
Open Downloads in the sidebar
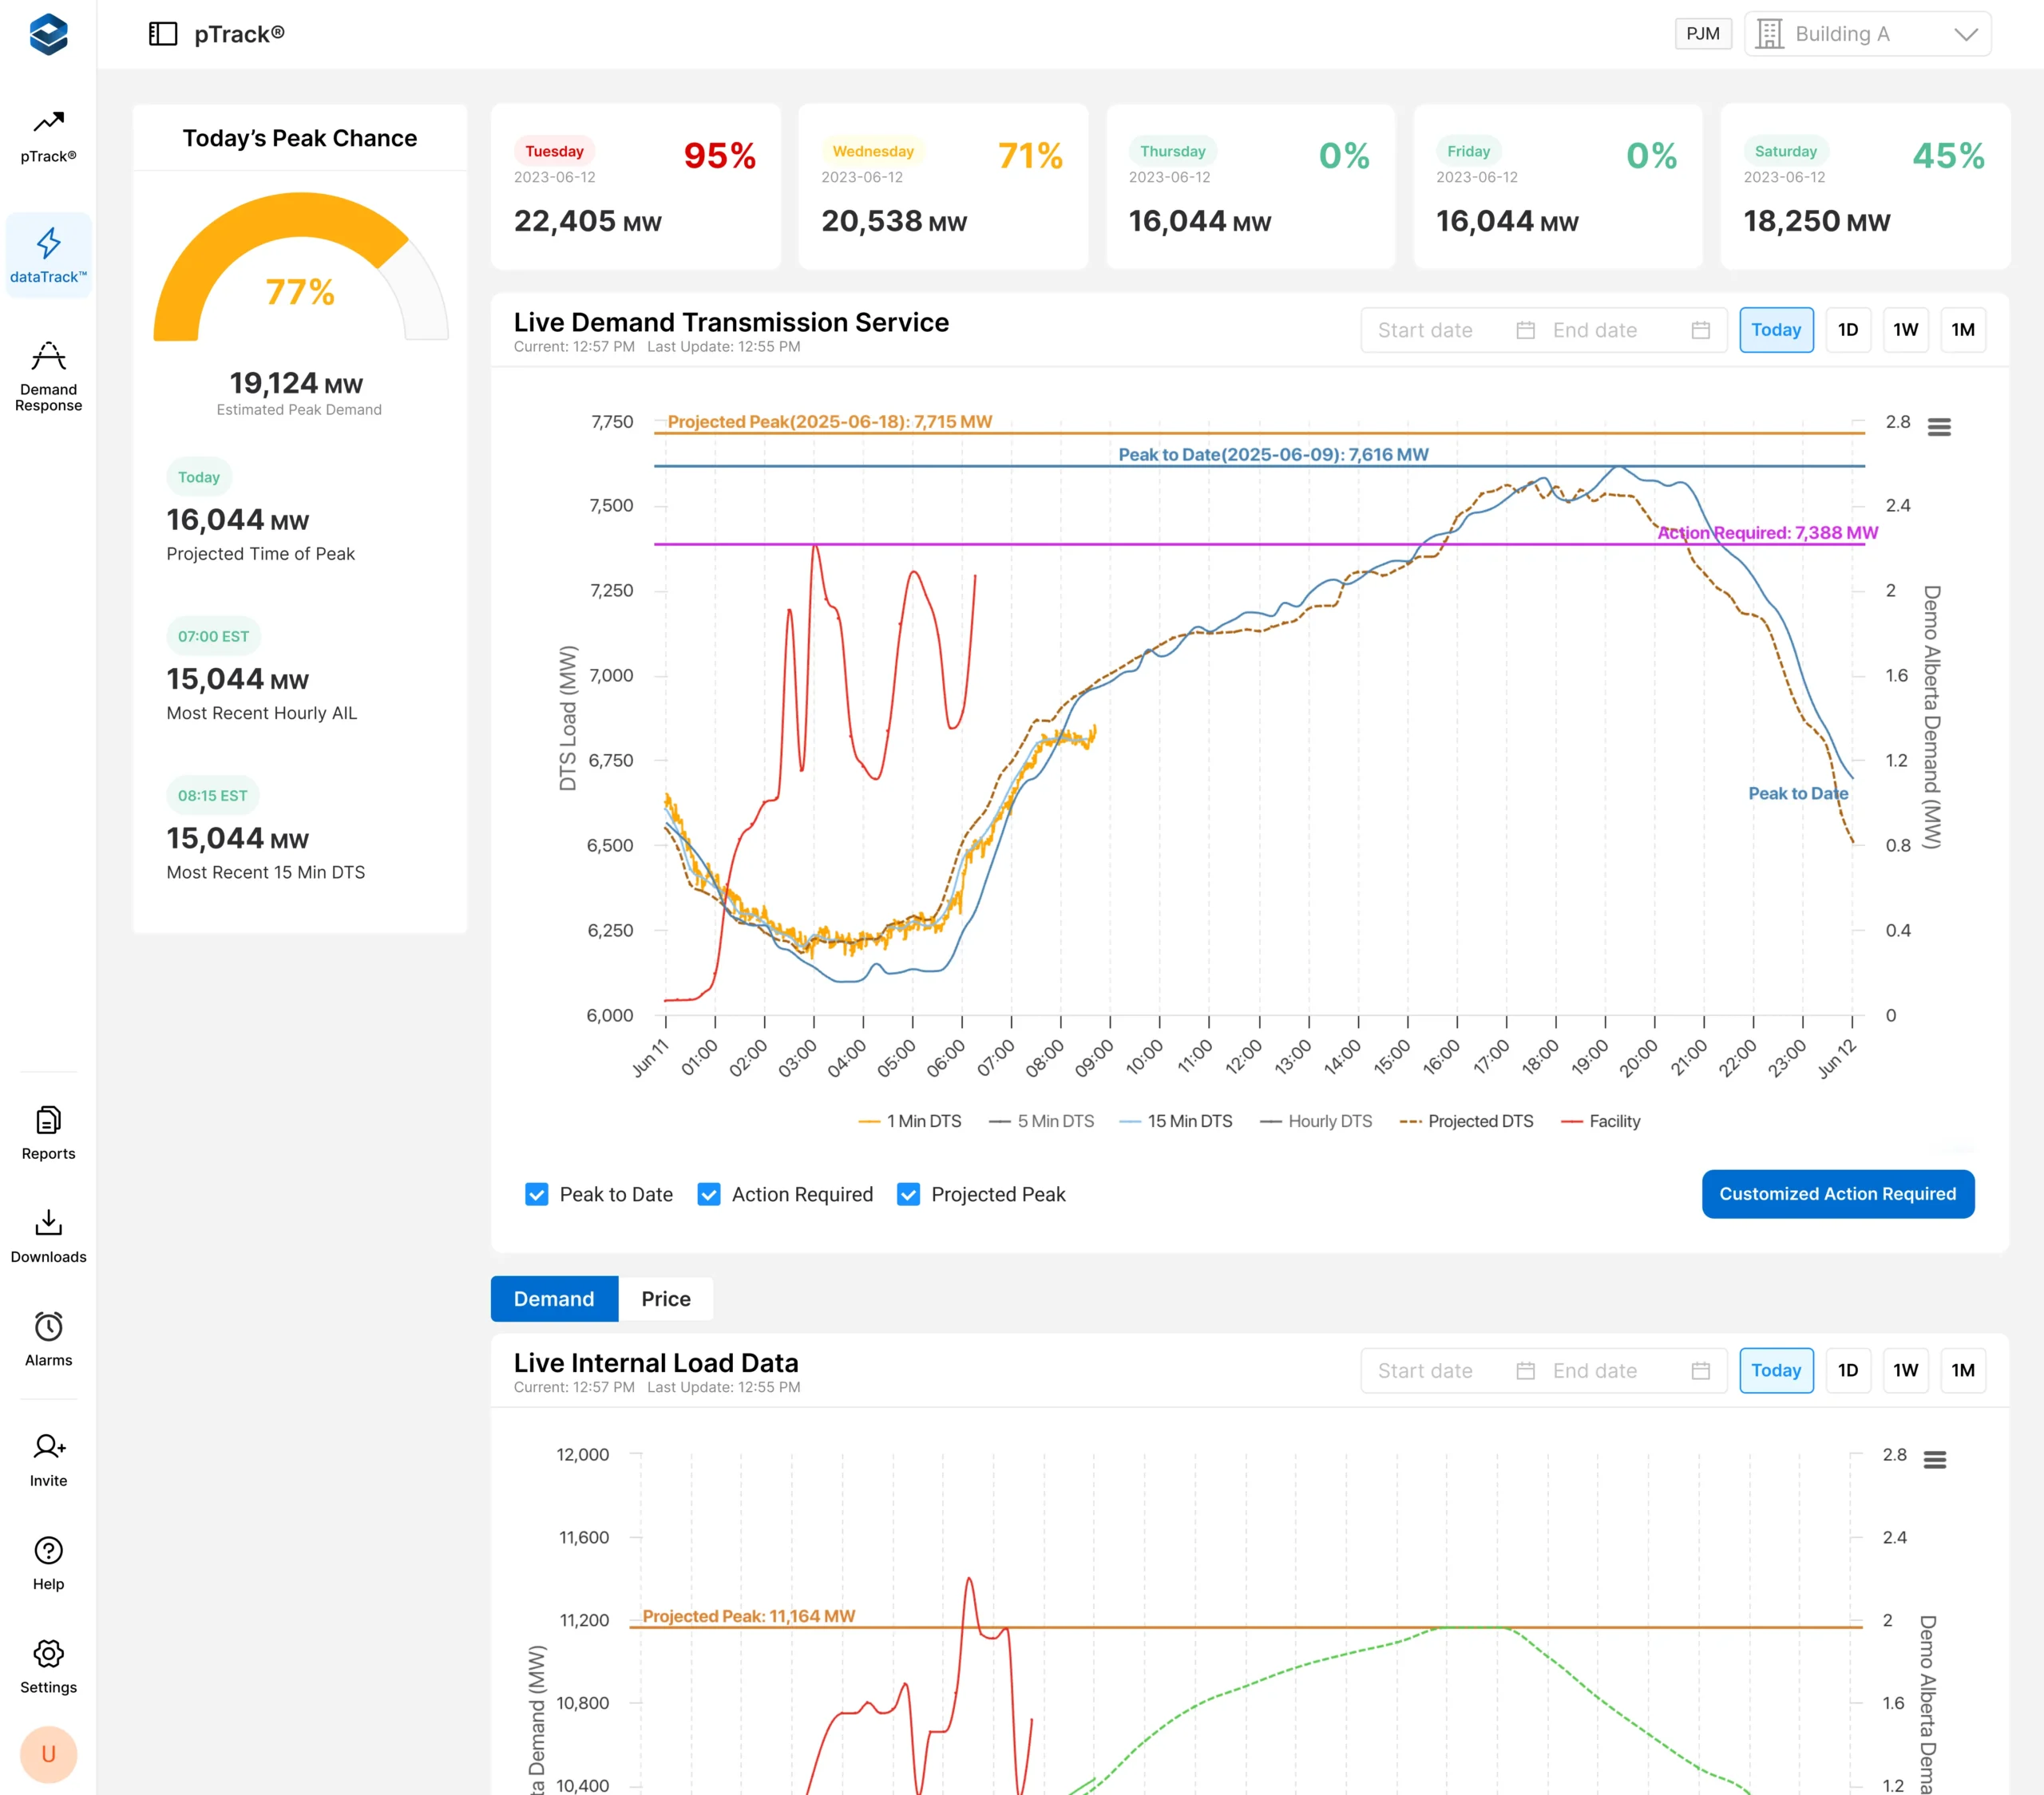click(x=48, y=1236)
